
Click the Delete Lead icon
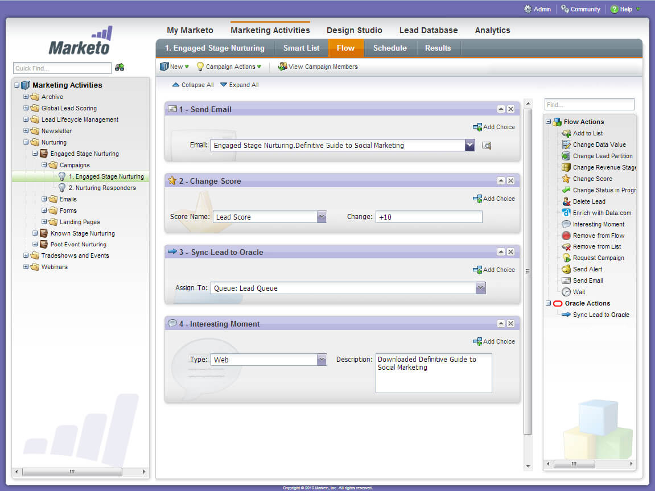pyautogui.click(x=566, y=201)
